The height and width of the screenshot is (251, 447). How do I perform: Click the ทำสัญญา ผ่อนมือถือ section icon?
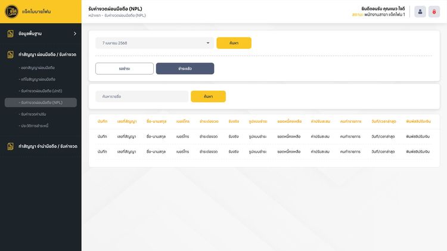(x=11, y=54)
